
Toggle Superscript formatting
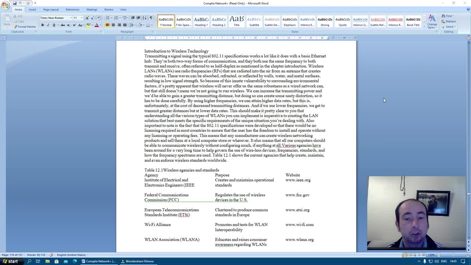point(74,25)
